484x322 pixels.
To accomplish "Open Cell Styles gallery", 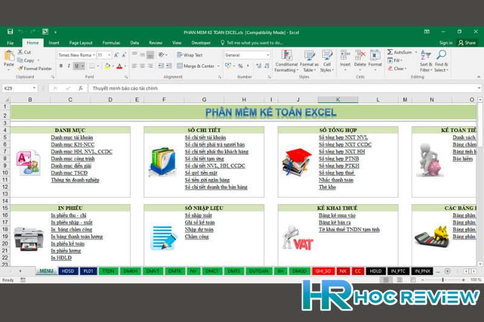I will [x=327, y=61].
